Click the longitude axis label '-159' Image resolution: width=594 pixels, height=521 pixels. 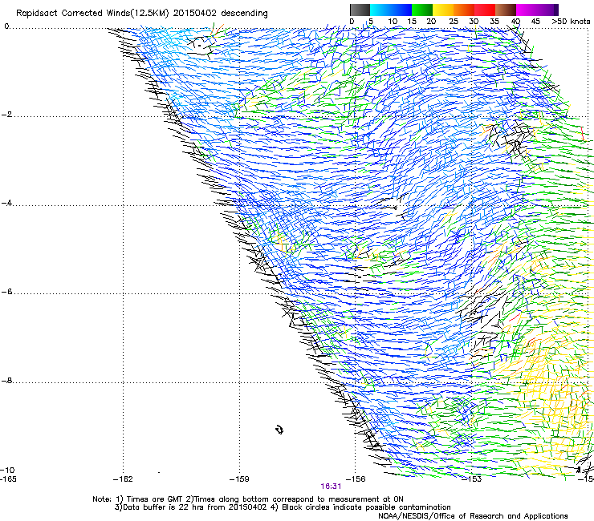(239, 479)
